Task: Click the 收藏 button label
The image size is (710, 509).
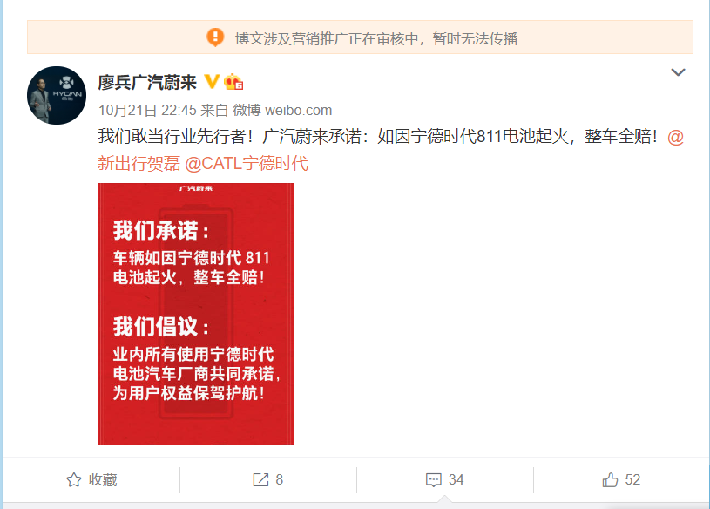Action: click(103, 479)
